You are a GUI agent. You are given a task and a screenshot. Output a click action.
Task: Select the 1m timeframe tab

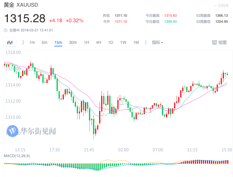coord(32,42)
